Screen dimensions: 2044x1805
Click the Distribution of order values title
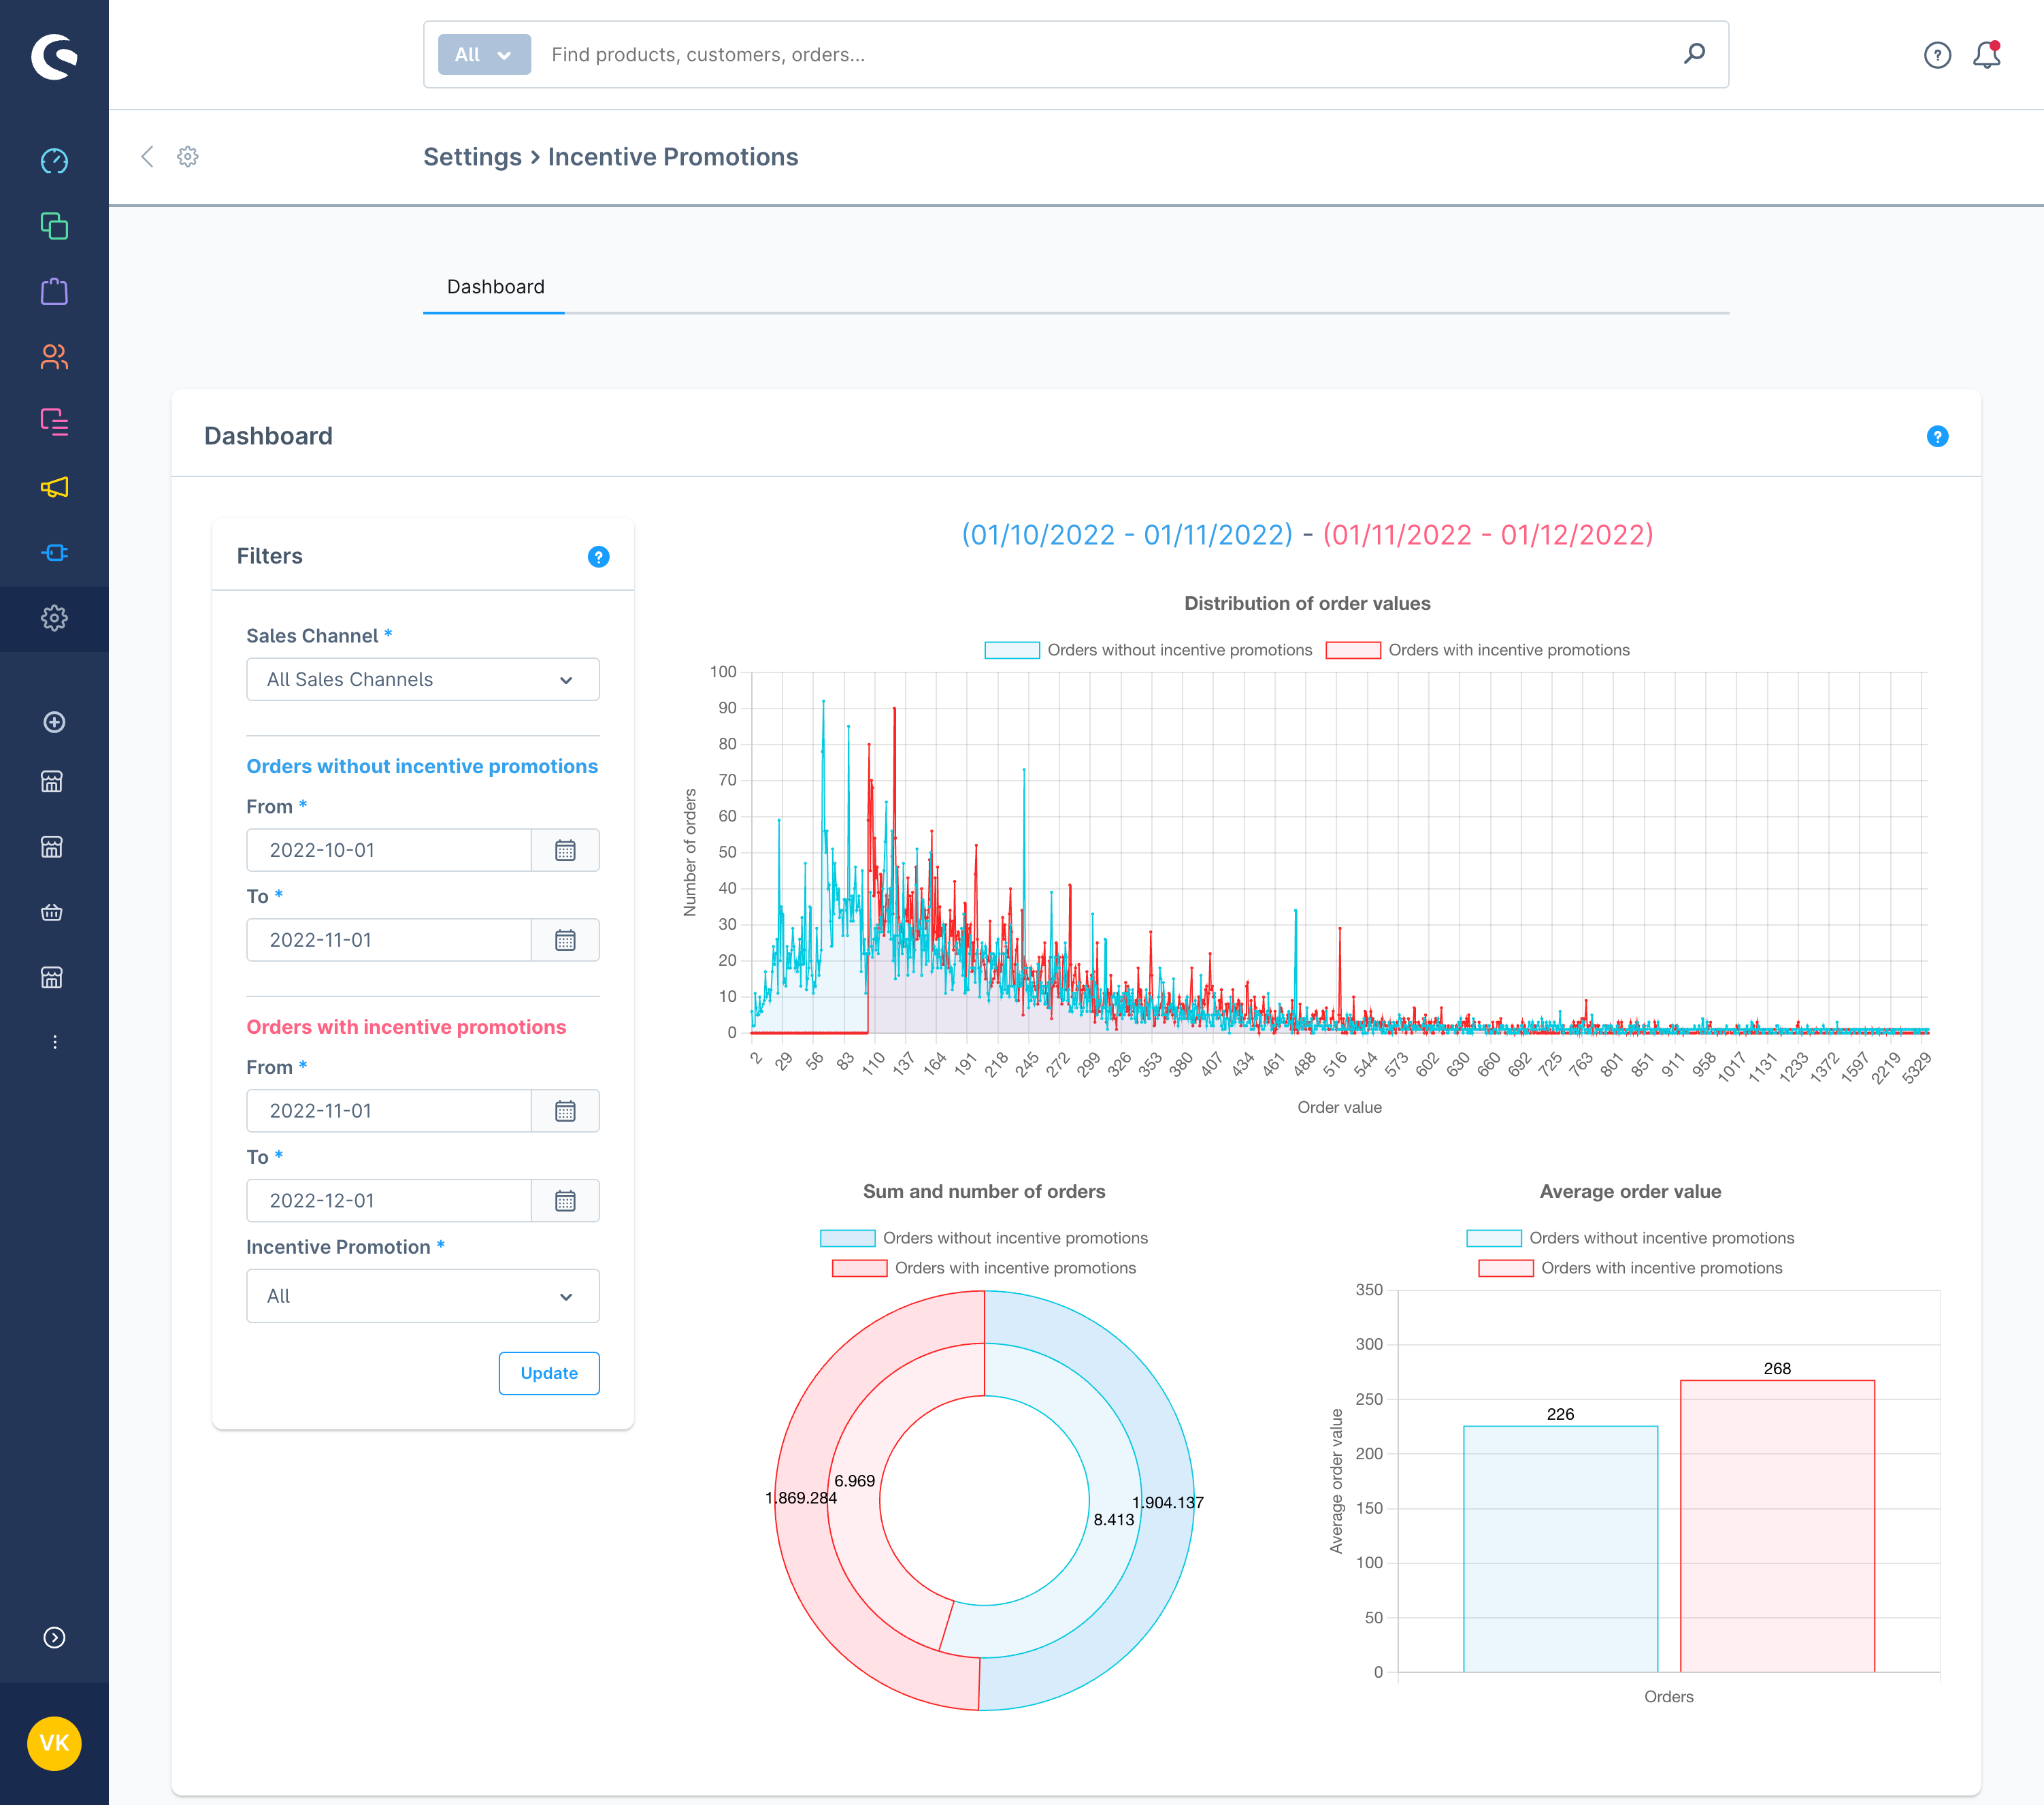coord(1307,603)
